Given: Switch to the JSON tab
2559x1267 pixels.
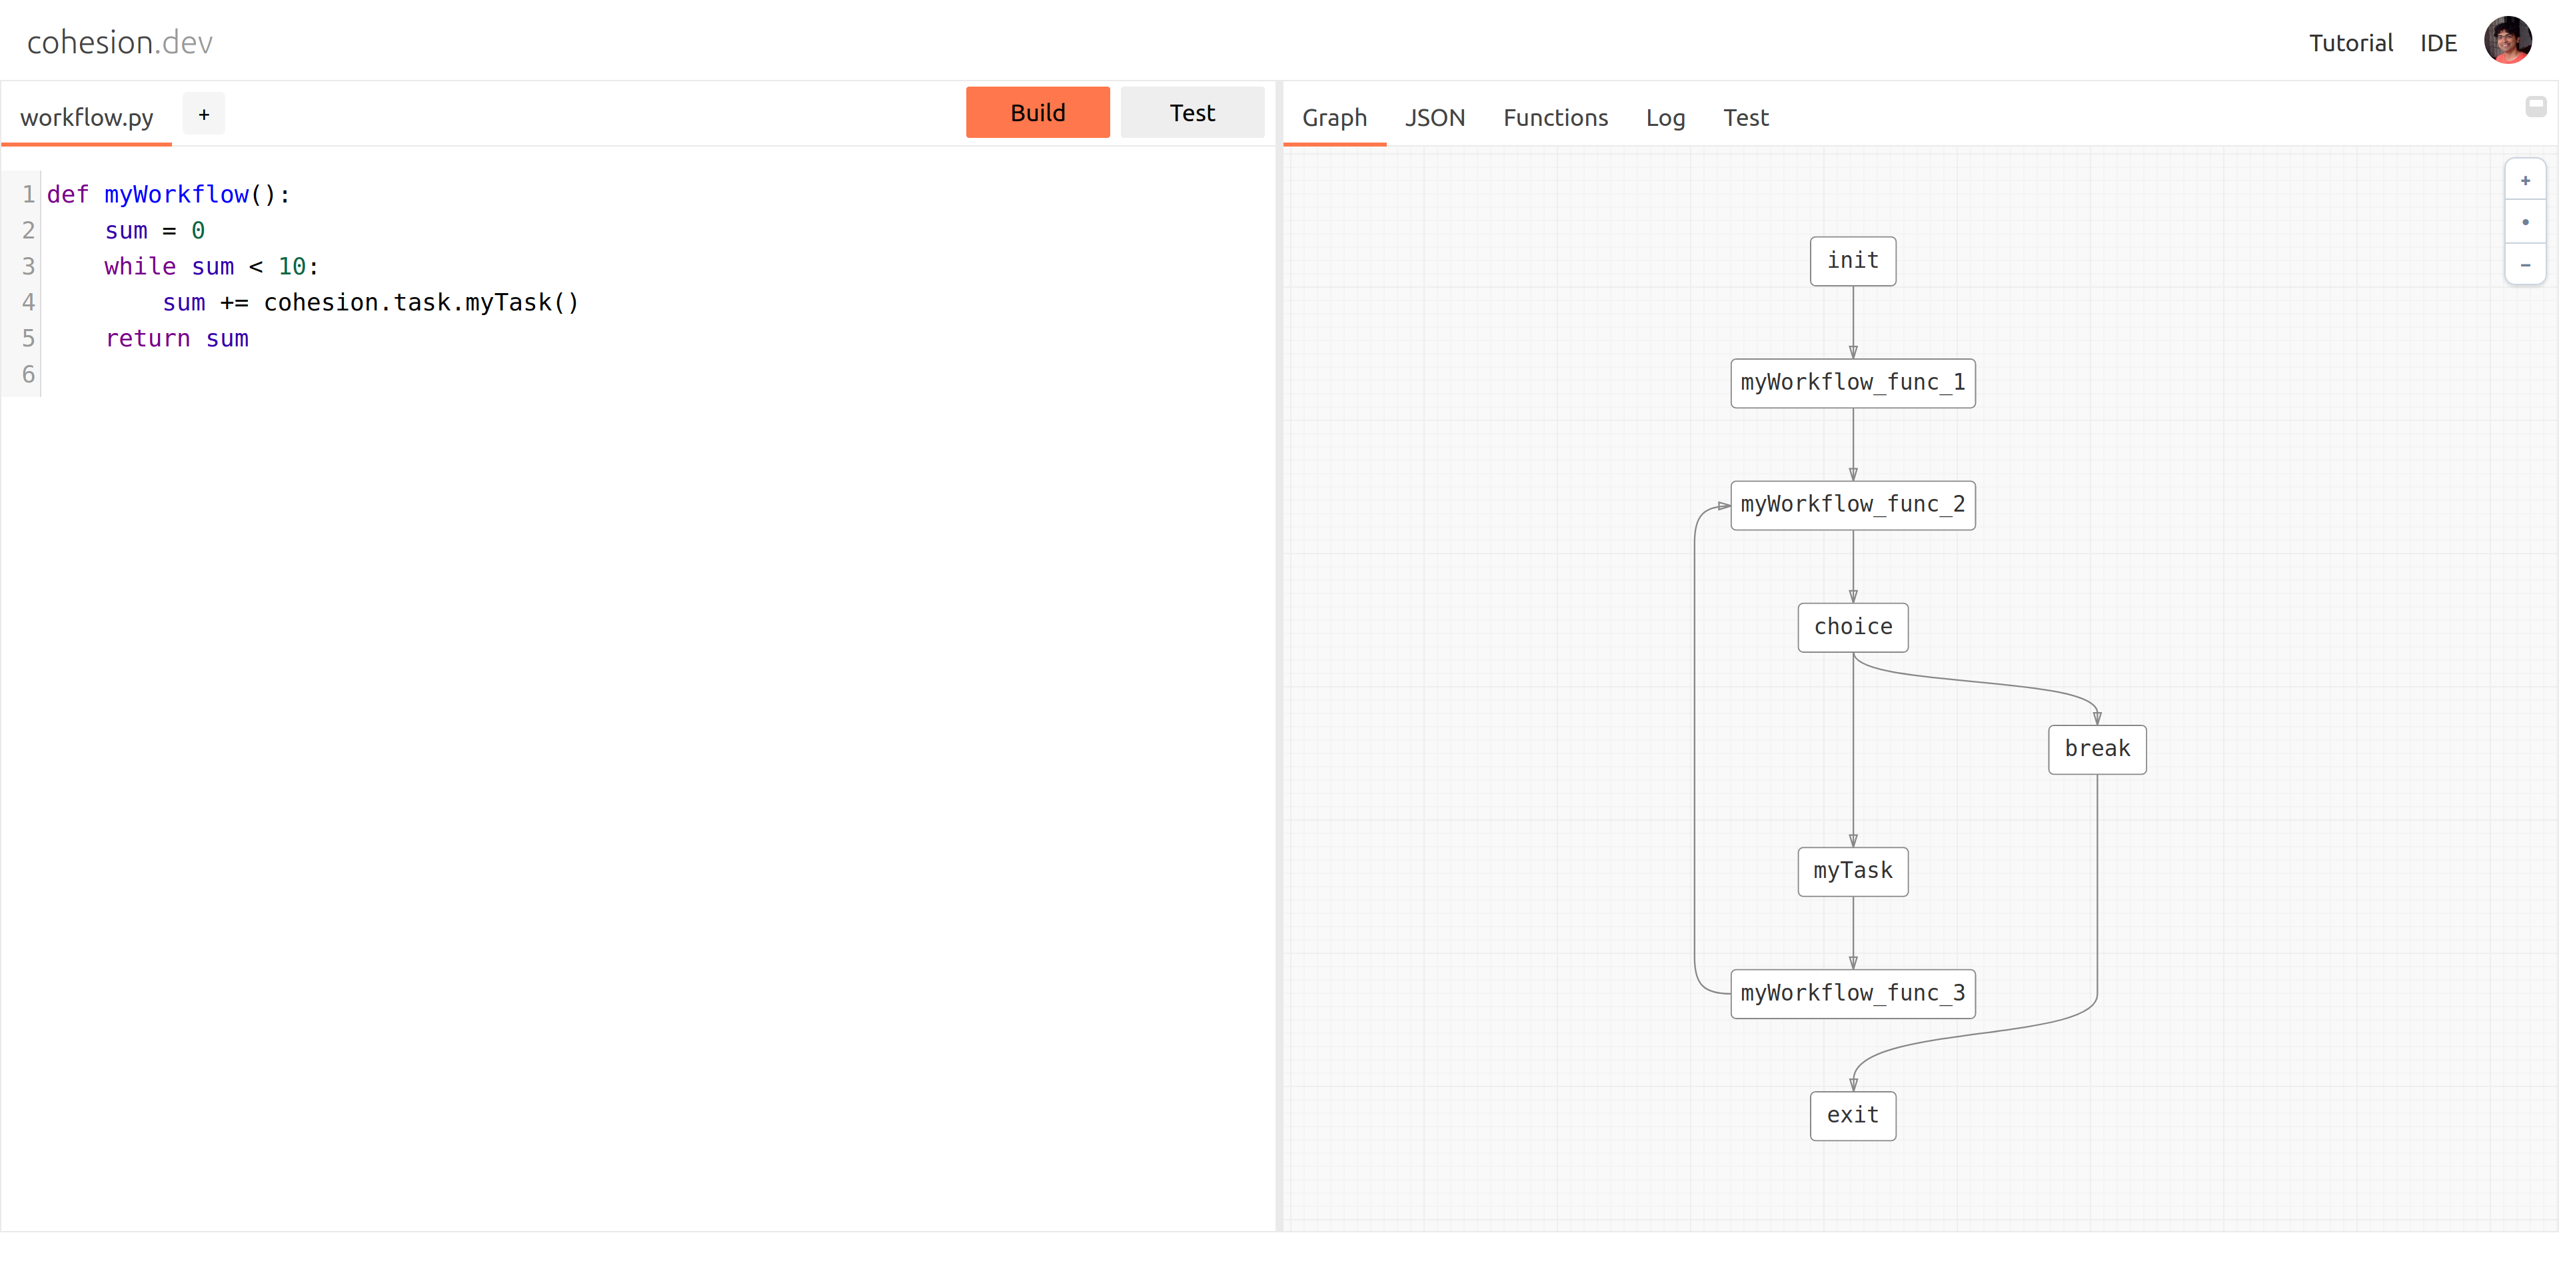Looking at the screenshot, I should [x=1433, y=118].
